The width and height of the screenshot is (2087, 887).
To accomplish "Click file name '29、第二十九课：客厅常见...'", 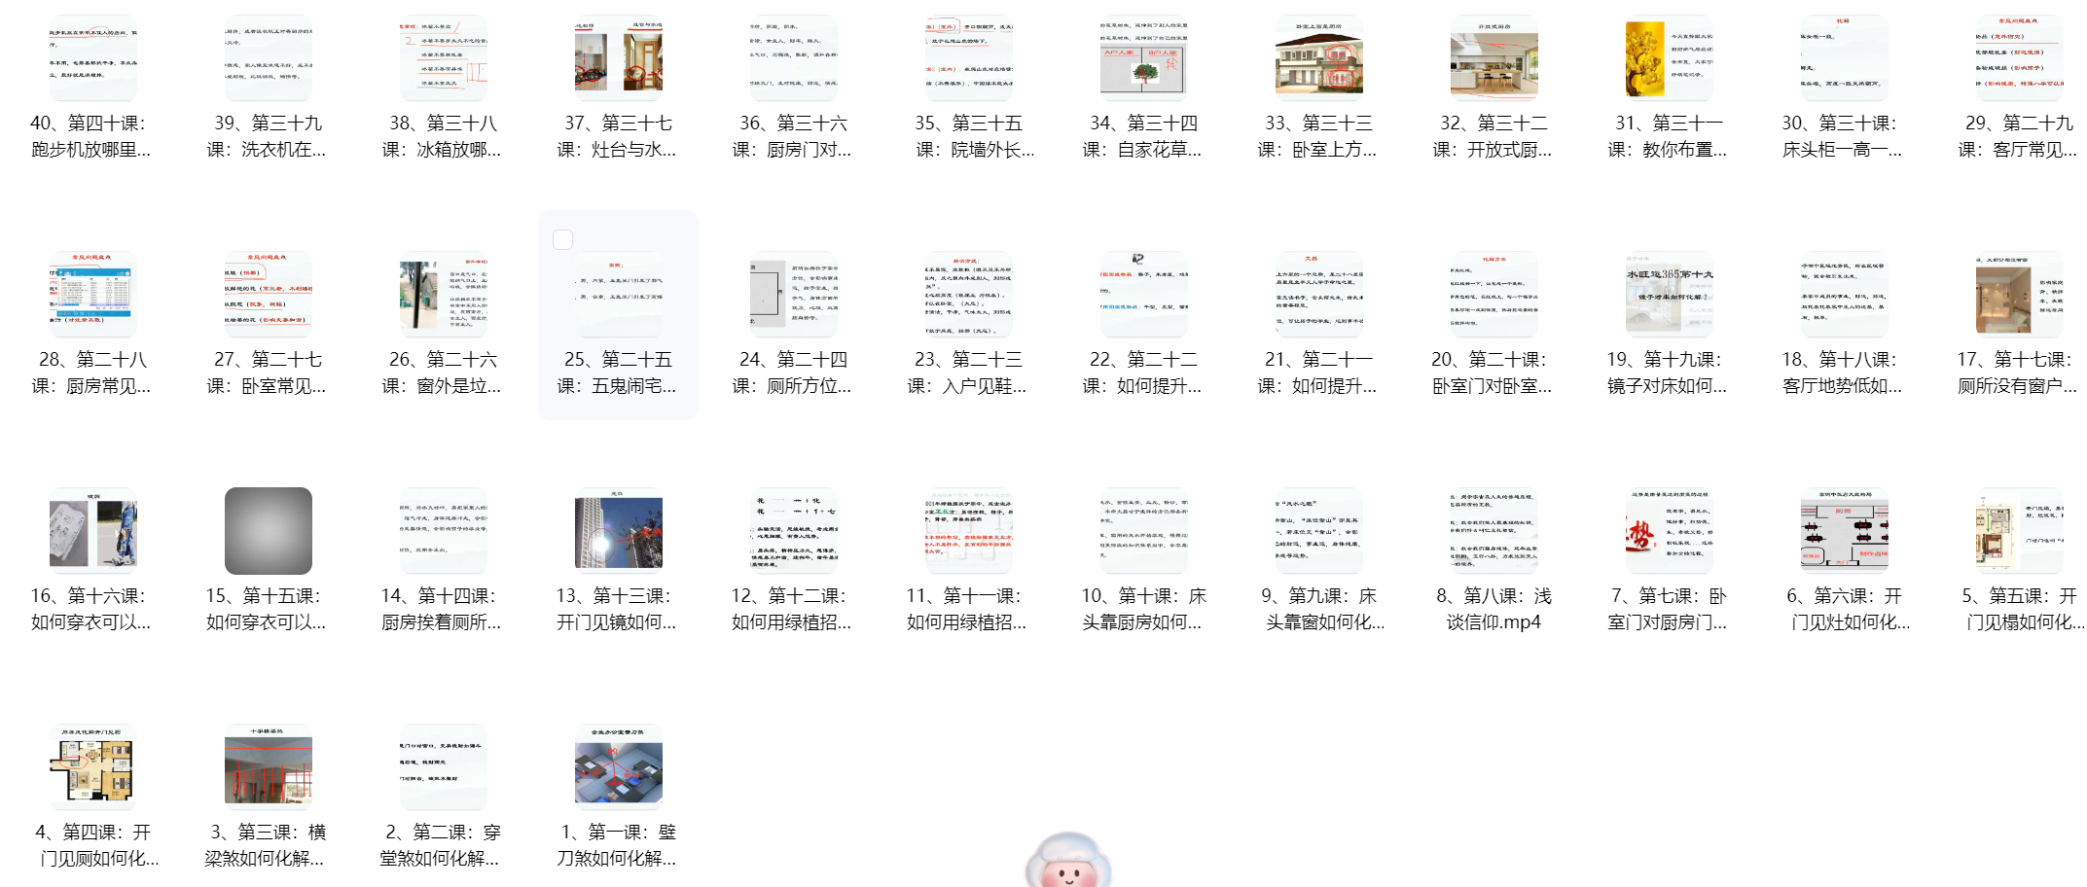I will [x=2018, y=136].
